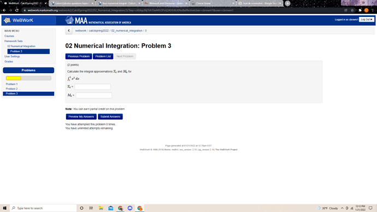This screenshot has height=212, width=377.
Task: Open the Problem List
Action: (x=103, y=56)
